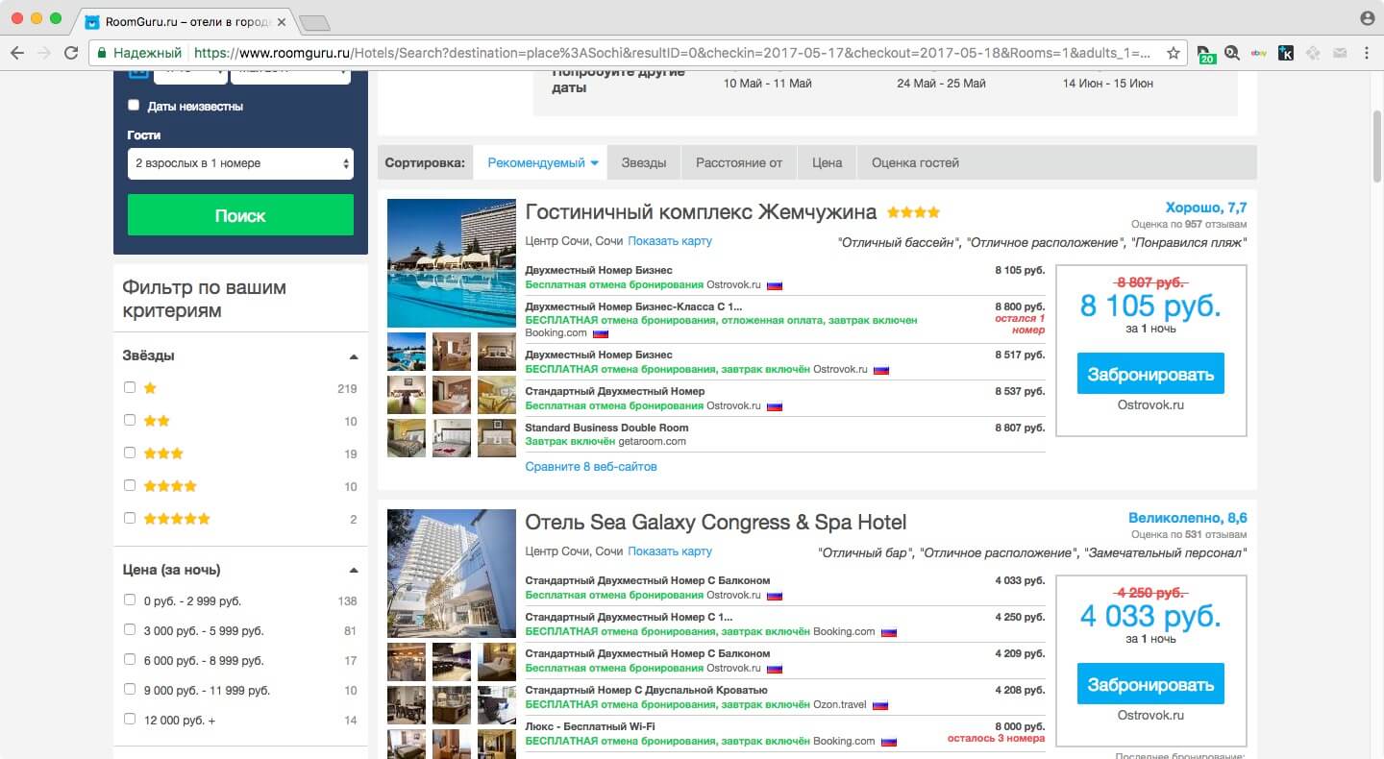1384x759 pixels.
Task: Show map for Sea Galaxy hotel
Action: tap(670, 551)
